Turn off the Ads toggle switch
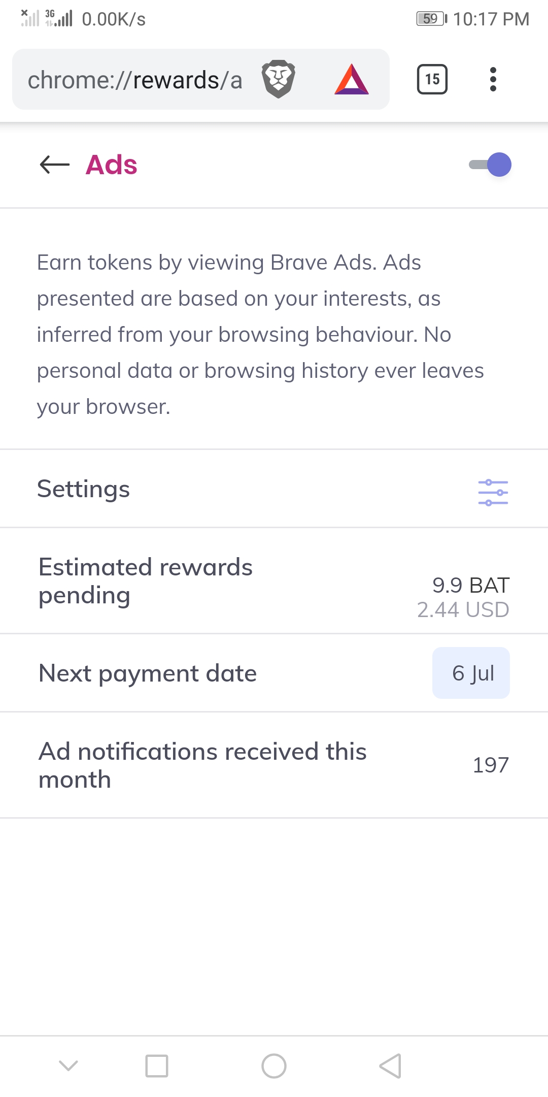The height and width of the screenshot is (1097, 548). point(491,165)
